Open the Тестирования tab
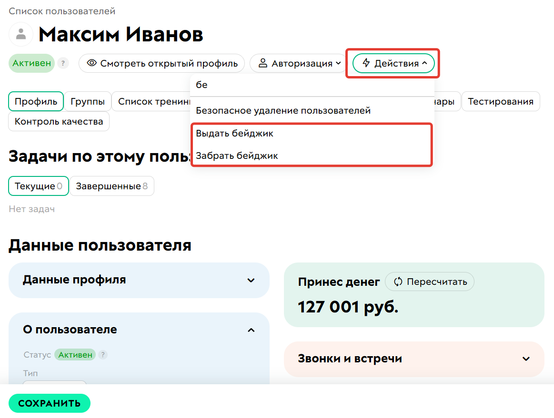This screenshot has width=554, height=418. click(501, 101)
